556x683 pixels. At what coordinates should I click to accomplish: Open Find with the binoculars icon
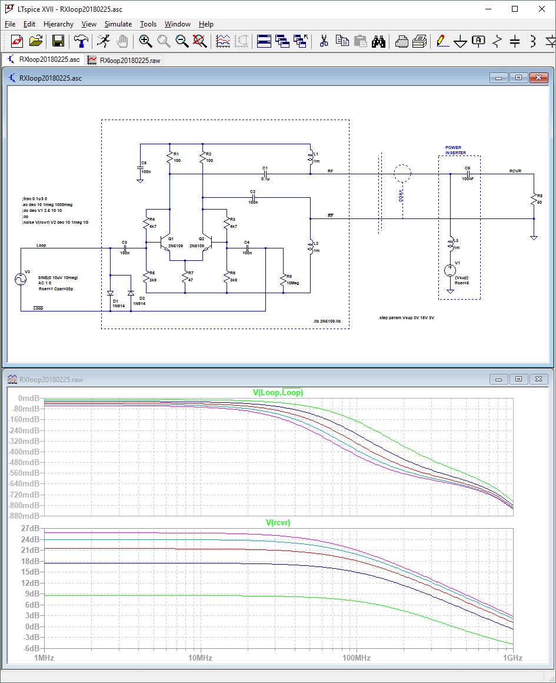click(378, 41)
